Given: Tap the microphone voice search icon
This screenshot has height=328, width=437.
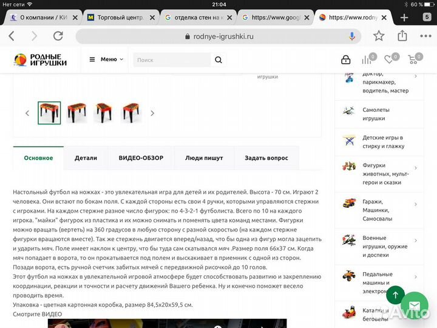Looking at the screenshot, I should tap(352, 36).
